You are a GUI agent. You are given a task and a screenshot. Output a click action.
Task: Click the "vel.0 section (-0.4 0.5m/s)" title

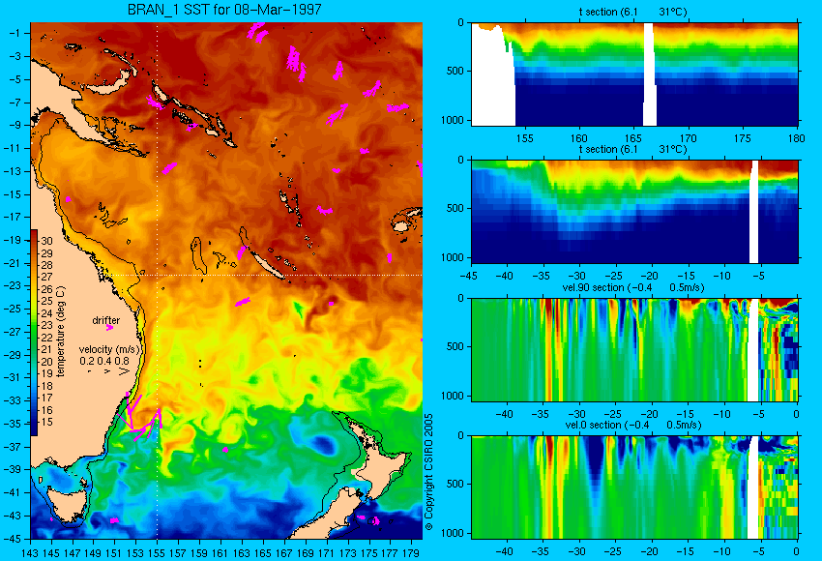(633, 425)
